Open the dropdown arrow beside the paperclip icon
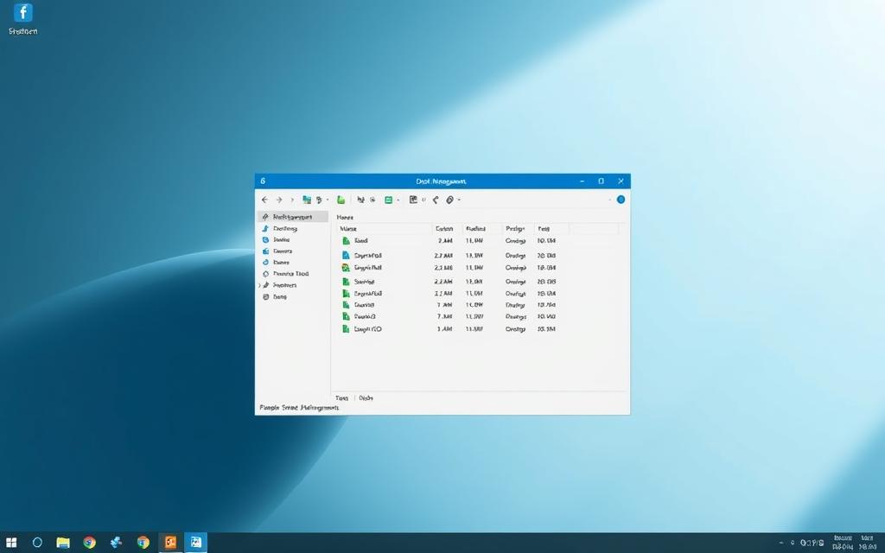The image size is (885, 553). click(x=459, y=200)
